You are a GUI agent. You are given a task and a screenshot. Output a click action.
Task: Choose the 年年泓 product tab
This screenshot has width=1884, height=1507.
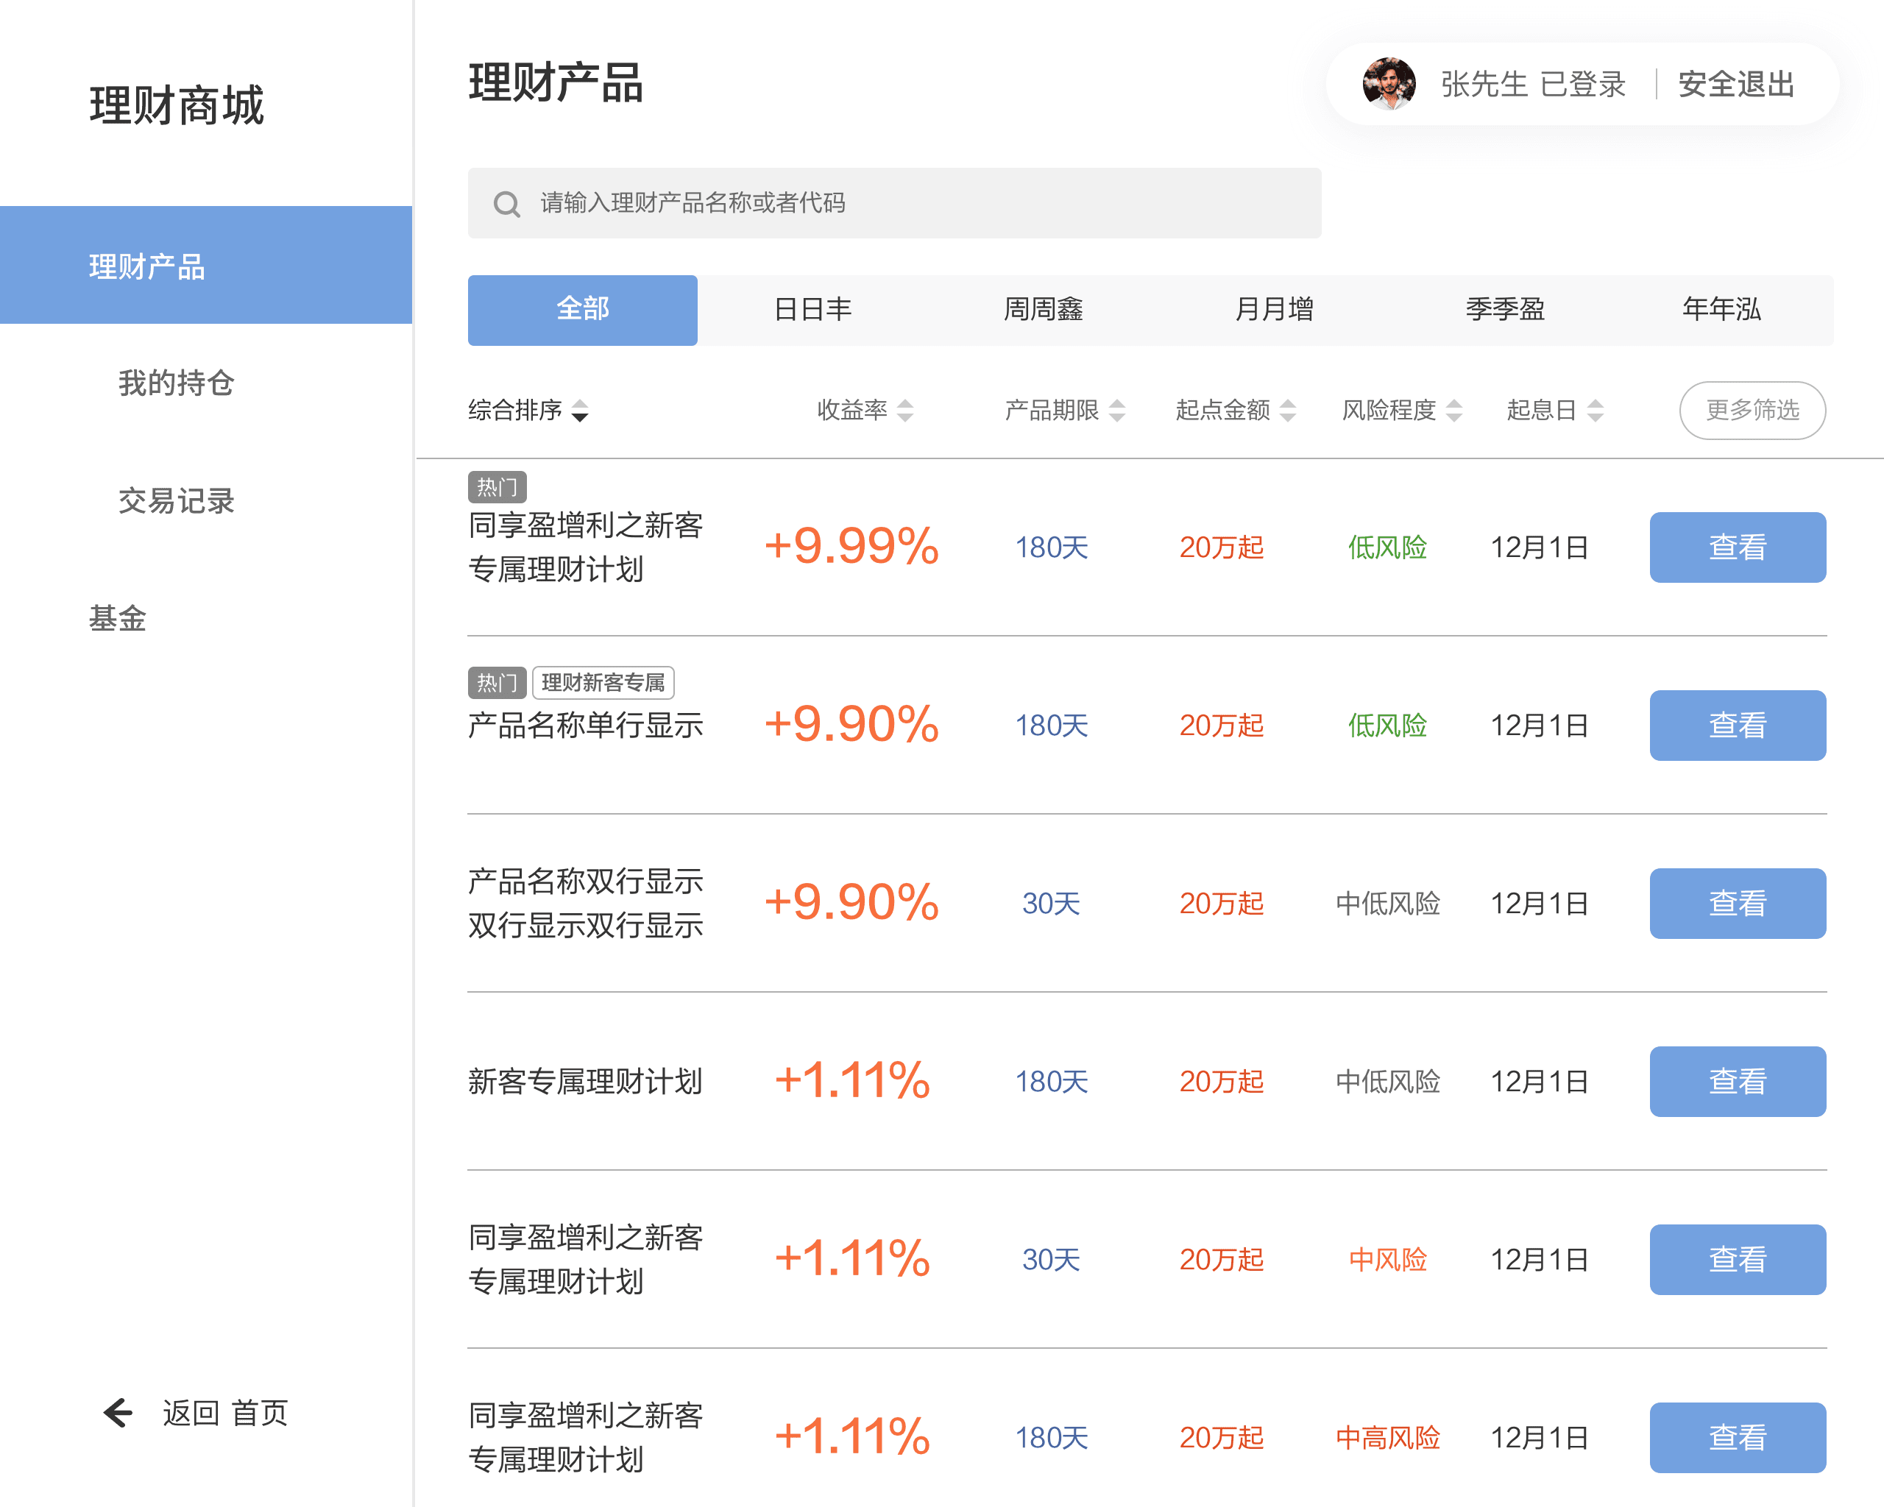point(1721,309)
